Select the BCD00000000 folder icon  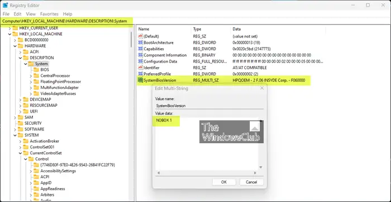click(x=21, y=40)
